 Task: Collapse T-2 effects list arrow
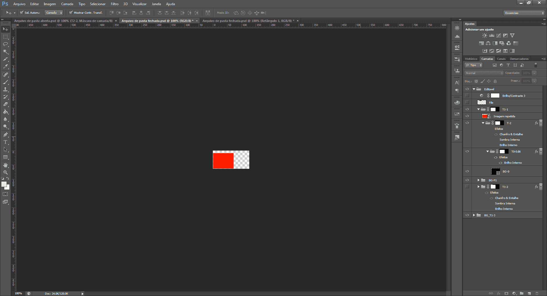(x=540, y=123)
